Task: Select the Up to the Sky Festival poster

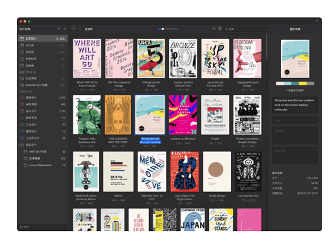Action: point(215,58)
